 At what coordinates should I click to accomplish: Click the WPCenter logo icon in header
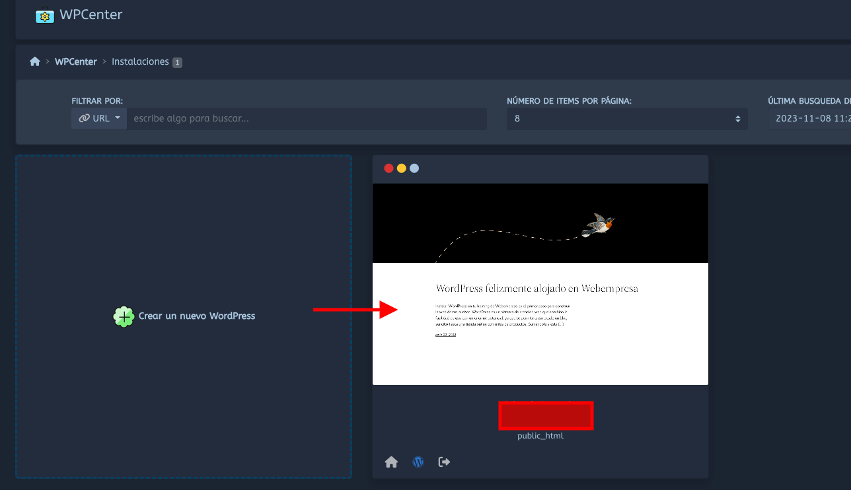45,15
